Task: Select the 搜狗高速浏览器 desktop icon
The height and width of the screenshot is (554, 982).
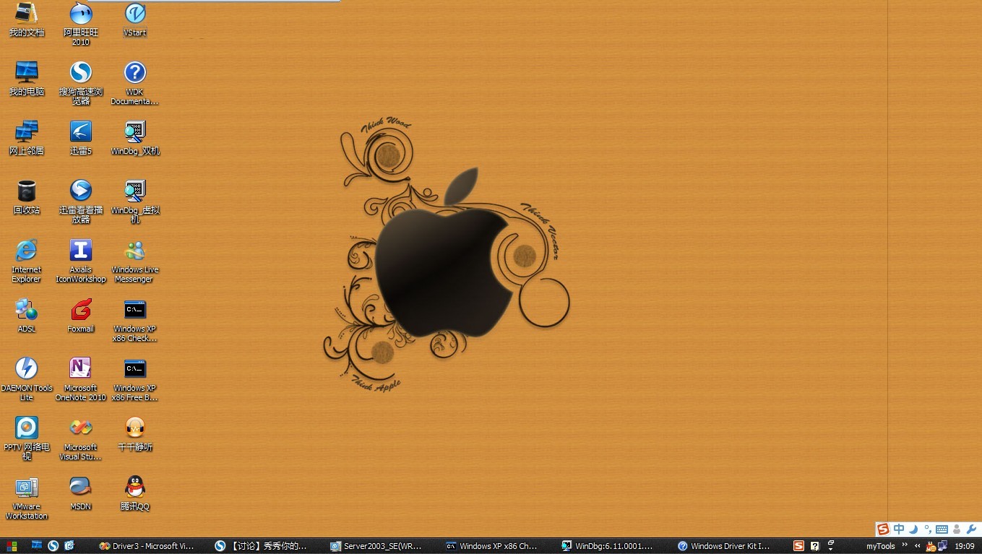Action: (81, 83)
